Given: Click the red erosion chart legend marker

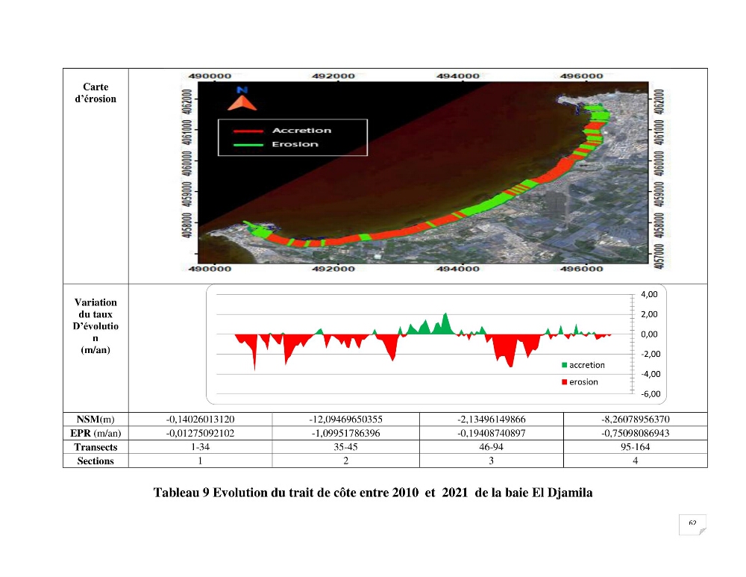Looking at the screenshot, I should [564, 382].
